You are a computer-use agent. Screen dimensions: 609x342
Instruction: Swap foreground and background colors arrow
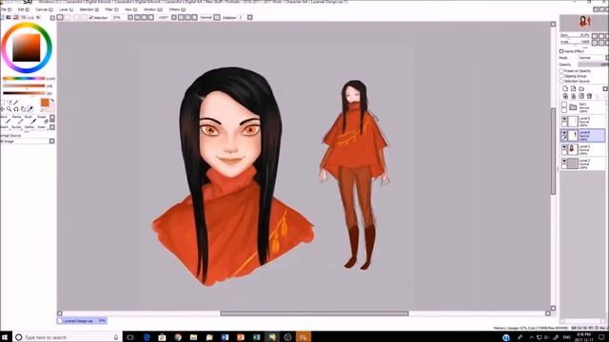click(x=52, y=101)
